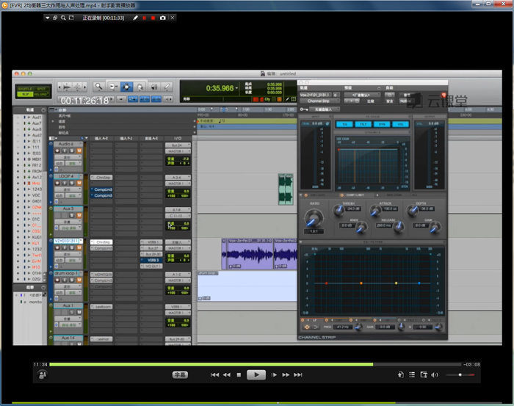514x406 pixels.
Task: Pause the screen recording
Action: pyautogui.click(x=144, y=18)
